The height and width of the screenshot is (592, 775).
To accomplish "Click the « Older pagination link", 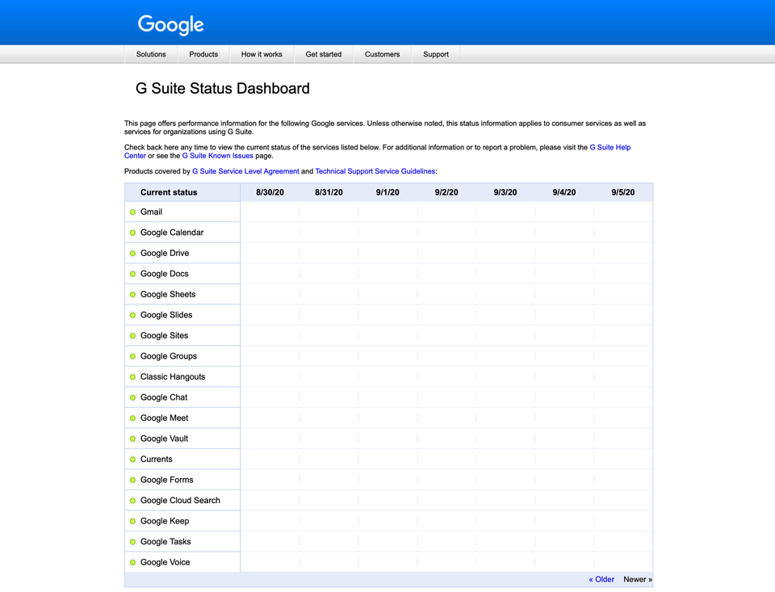I will (601, 579).
